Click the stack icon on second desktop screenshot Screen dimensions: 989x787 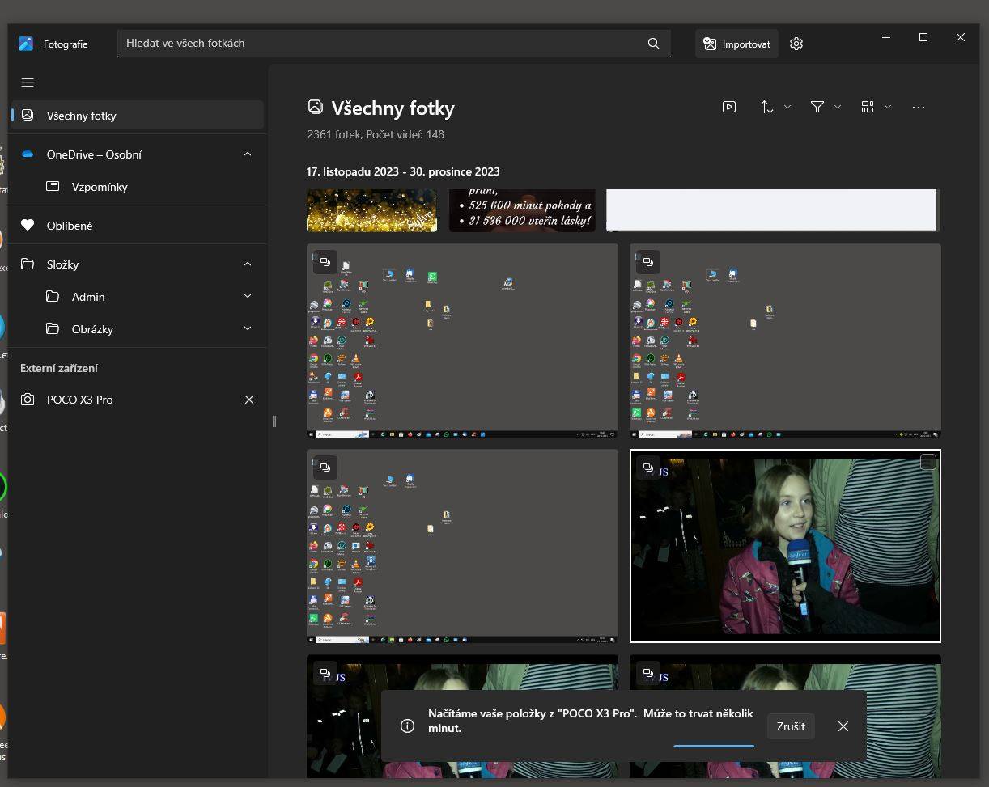point(648,262)
